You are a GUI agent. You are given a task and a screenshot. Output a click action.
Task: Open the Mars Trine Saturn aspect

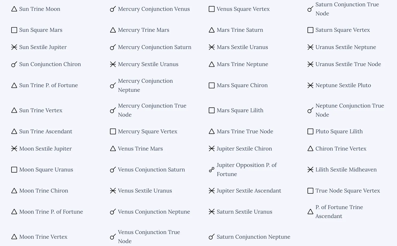[x=240, y=30]
